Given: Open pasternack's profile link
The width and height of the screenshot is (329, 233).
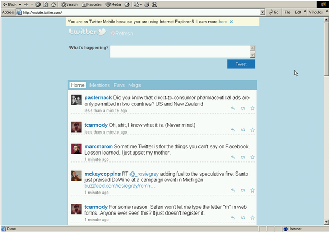Looking at the screenshot, I should [98, 97].
